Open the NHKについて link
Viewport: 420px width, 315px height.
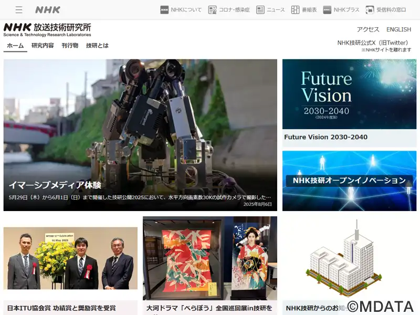[186, 10]
